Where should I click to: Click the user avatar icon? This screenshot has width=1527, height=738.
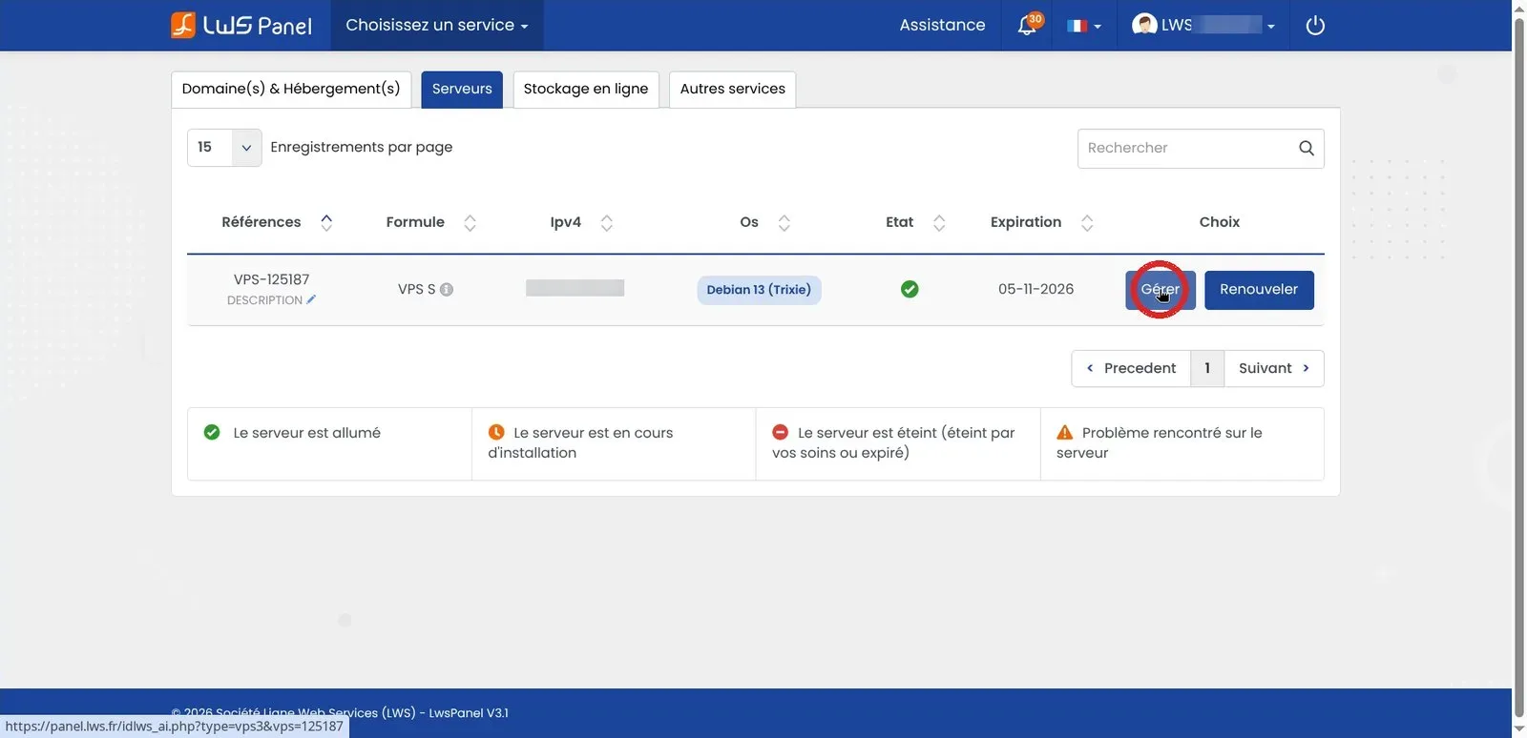[1143, 25]
